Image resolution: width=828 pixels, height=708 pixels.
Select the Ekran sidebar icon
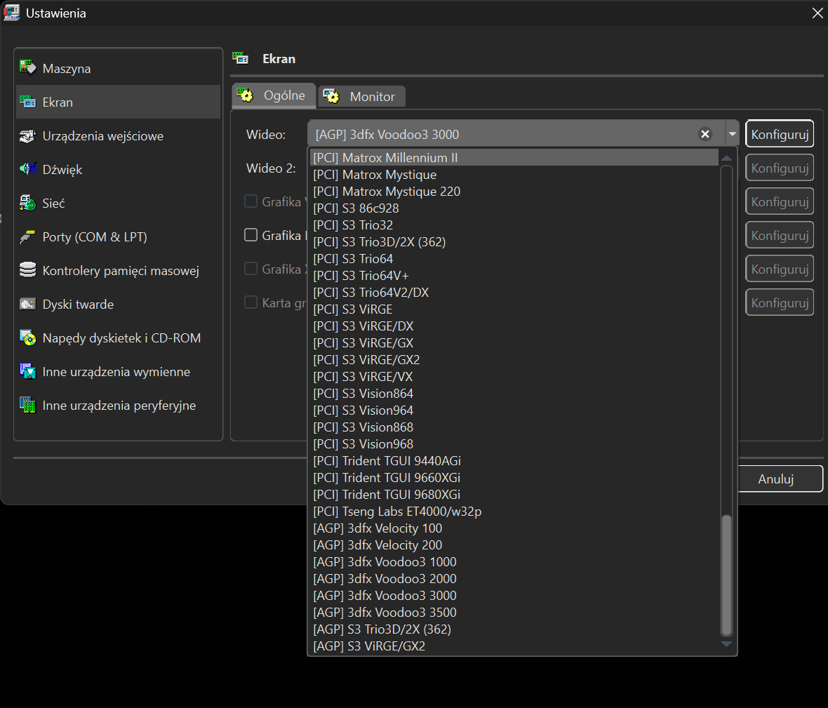(27, 101)
